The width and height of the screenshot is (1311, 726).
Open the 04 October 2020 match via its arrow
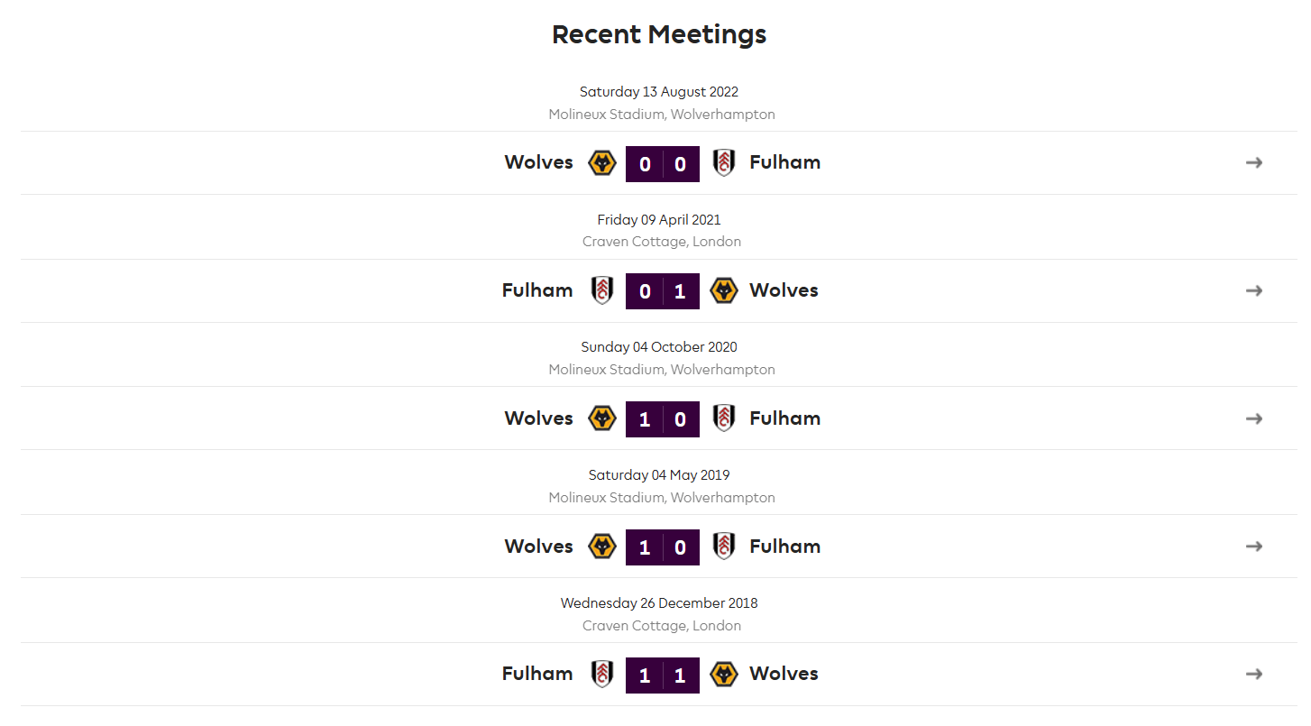click(1253, 418)
